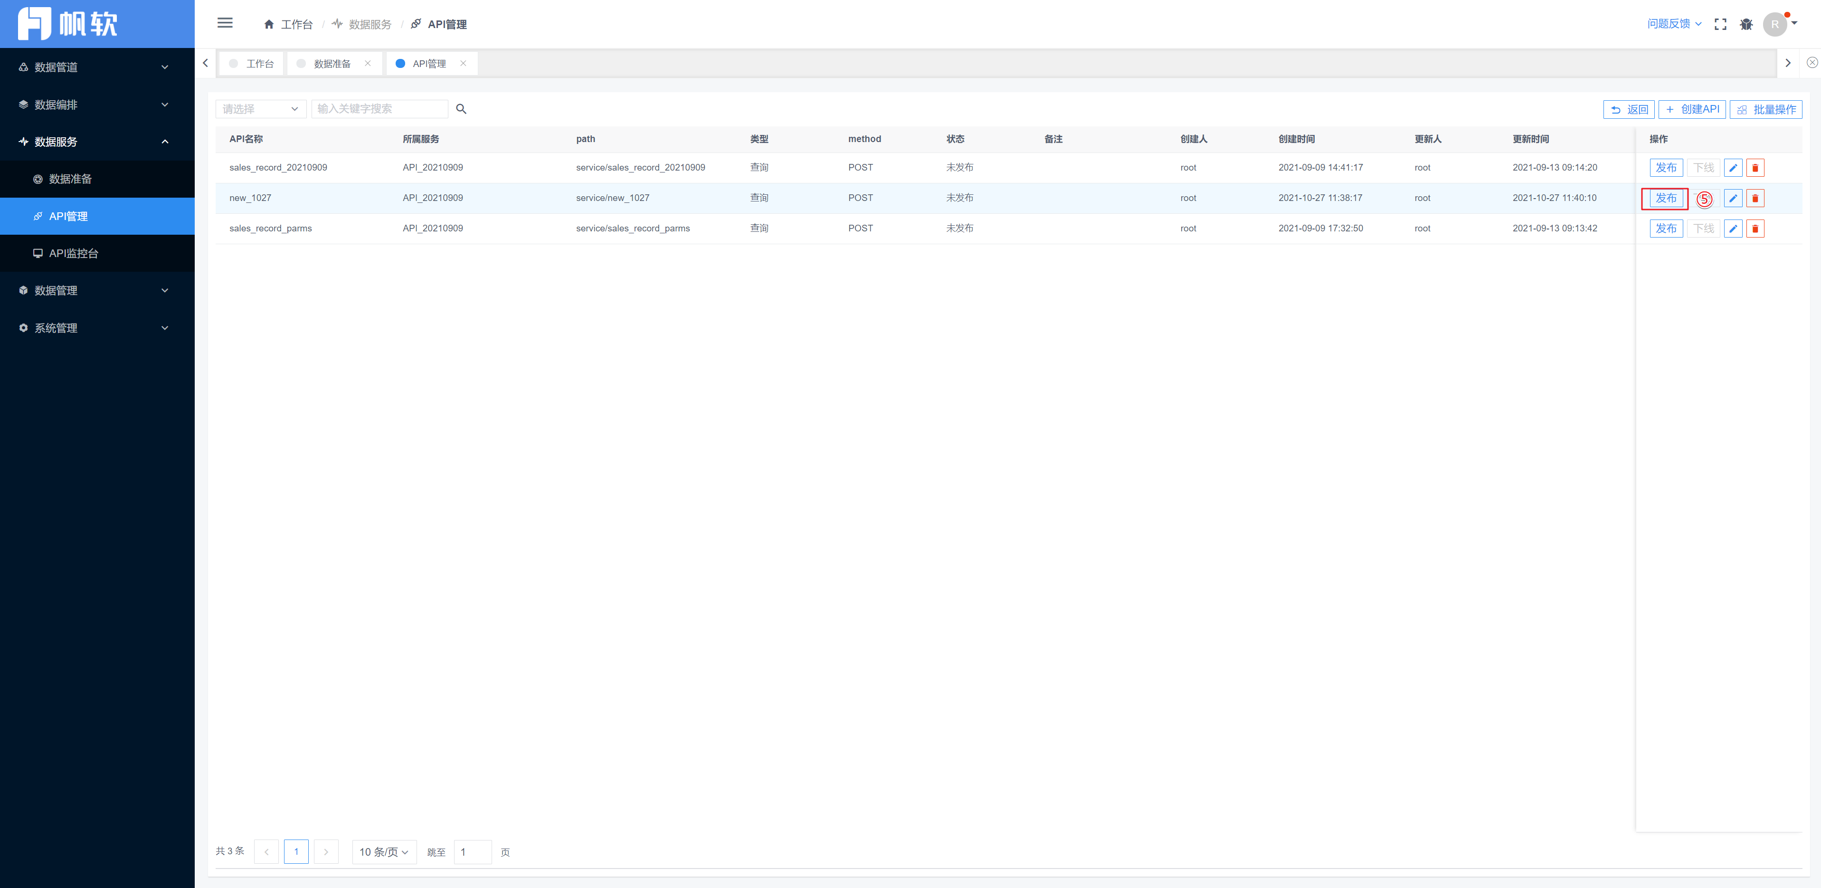Open API监控台 in sidebar
This screenshot has height=888, width=1821.
click(74, 253)
